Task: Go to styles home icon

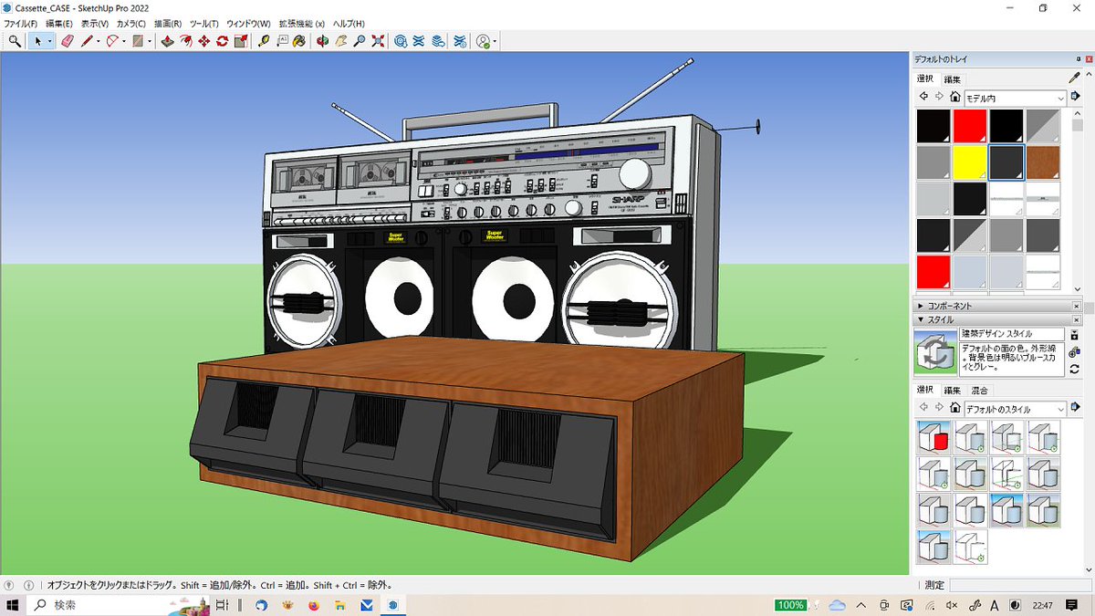Action: [x=954, y=408]
